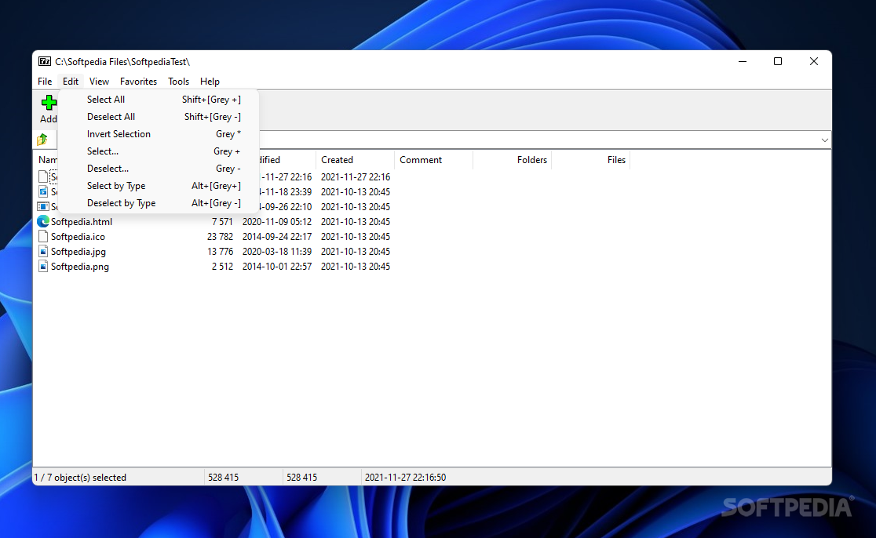Click the Edge icon beside Softpedia.html
Viewport: 876px width, 538px height.
(x=43, y=222)
